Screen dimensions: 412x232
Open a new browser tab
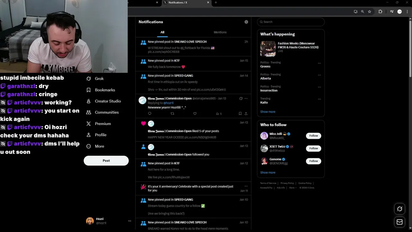tap(216, 3)
